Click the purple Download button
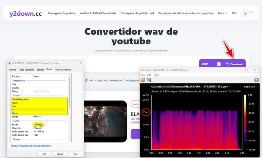Screen dimensions: 262x158 click(234, 64)
